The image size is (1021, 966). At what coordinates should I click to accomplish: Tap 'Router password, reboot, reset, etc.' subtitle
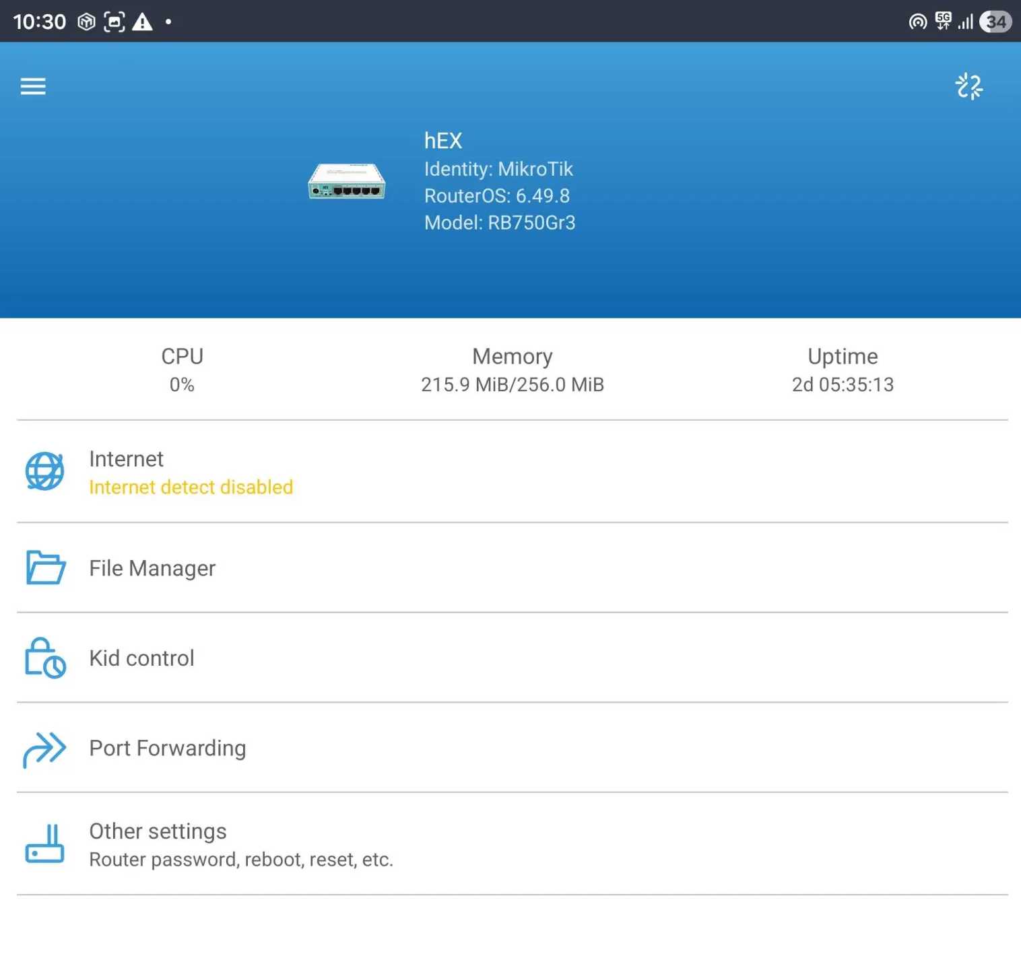click(x=241, y=860)
